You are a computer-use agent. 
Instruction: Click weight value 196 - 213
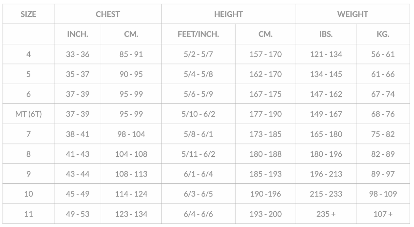tap(326, 174)
